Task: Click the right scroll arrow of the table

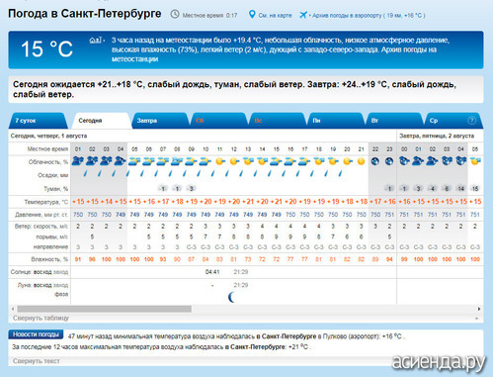Action: tap(479, 309)
